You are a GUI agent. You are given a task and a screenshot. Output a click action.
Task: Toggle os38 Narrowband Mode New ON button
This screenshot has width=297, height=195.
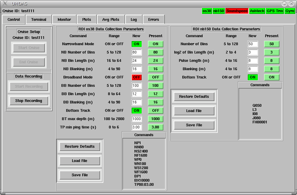point(137,44)
